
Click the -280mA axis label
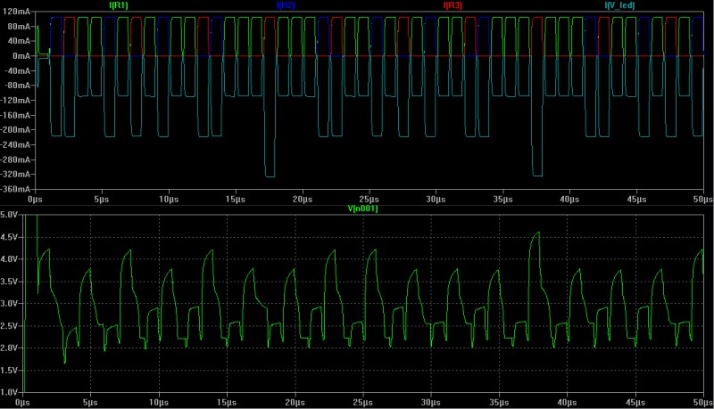coord(15,160)
